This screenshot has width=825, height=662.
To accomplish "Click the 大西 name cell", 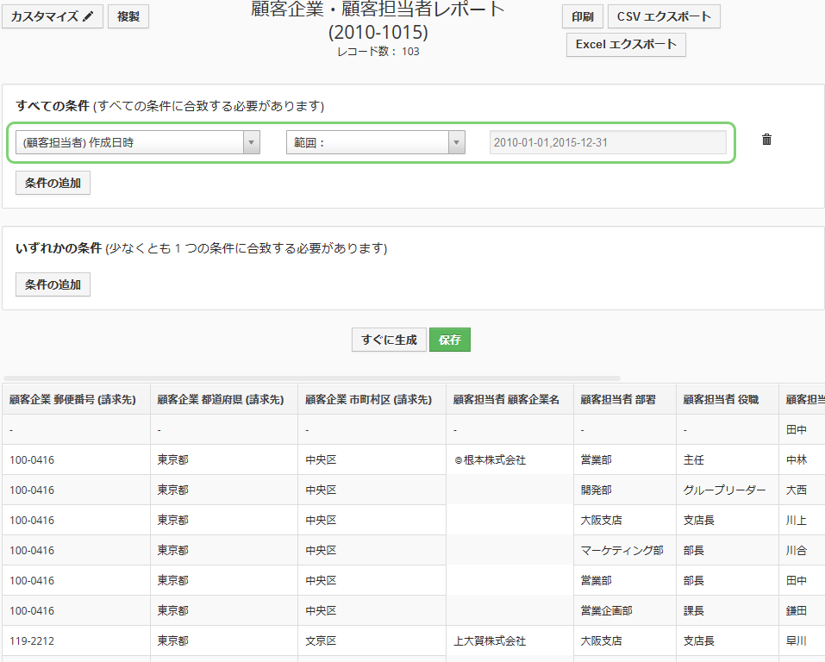I will pyautogui.click(x=802, y=490).
